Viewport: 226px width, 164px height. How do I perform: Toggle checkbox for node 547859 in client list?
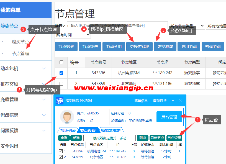coord(61,157)
